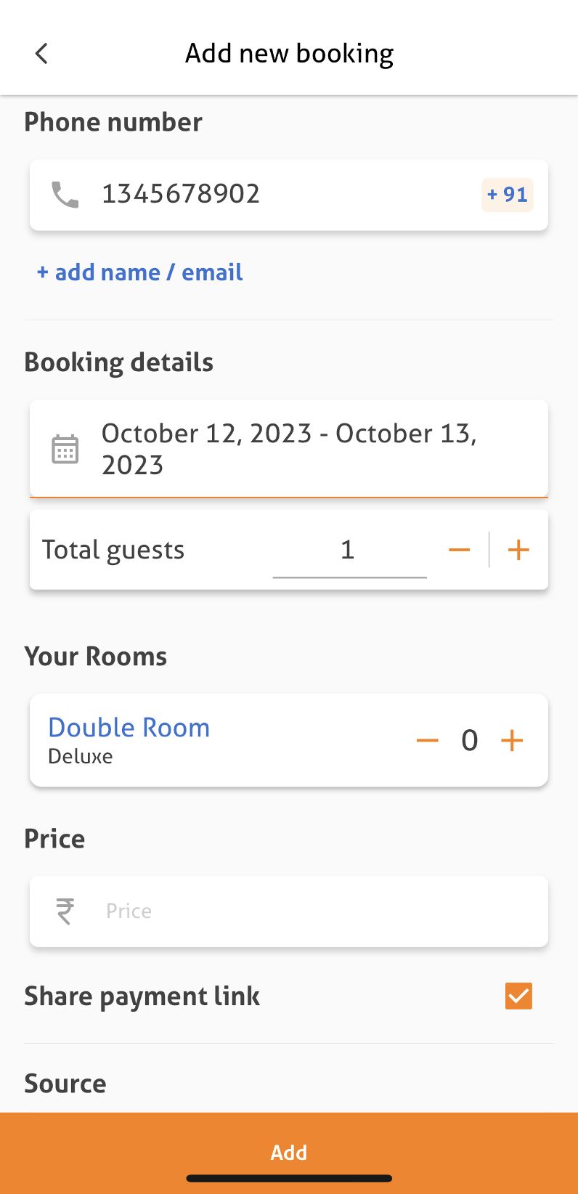Image resolution: width=578 pixels, height=1194 pixels.
Task: Edit the total guests number field
Action: 349,551
